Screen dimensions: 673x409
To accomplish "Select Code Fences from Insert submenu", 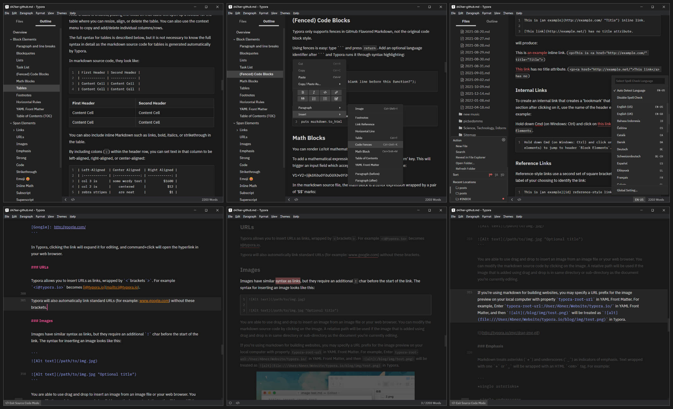I will [375, 145].
